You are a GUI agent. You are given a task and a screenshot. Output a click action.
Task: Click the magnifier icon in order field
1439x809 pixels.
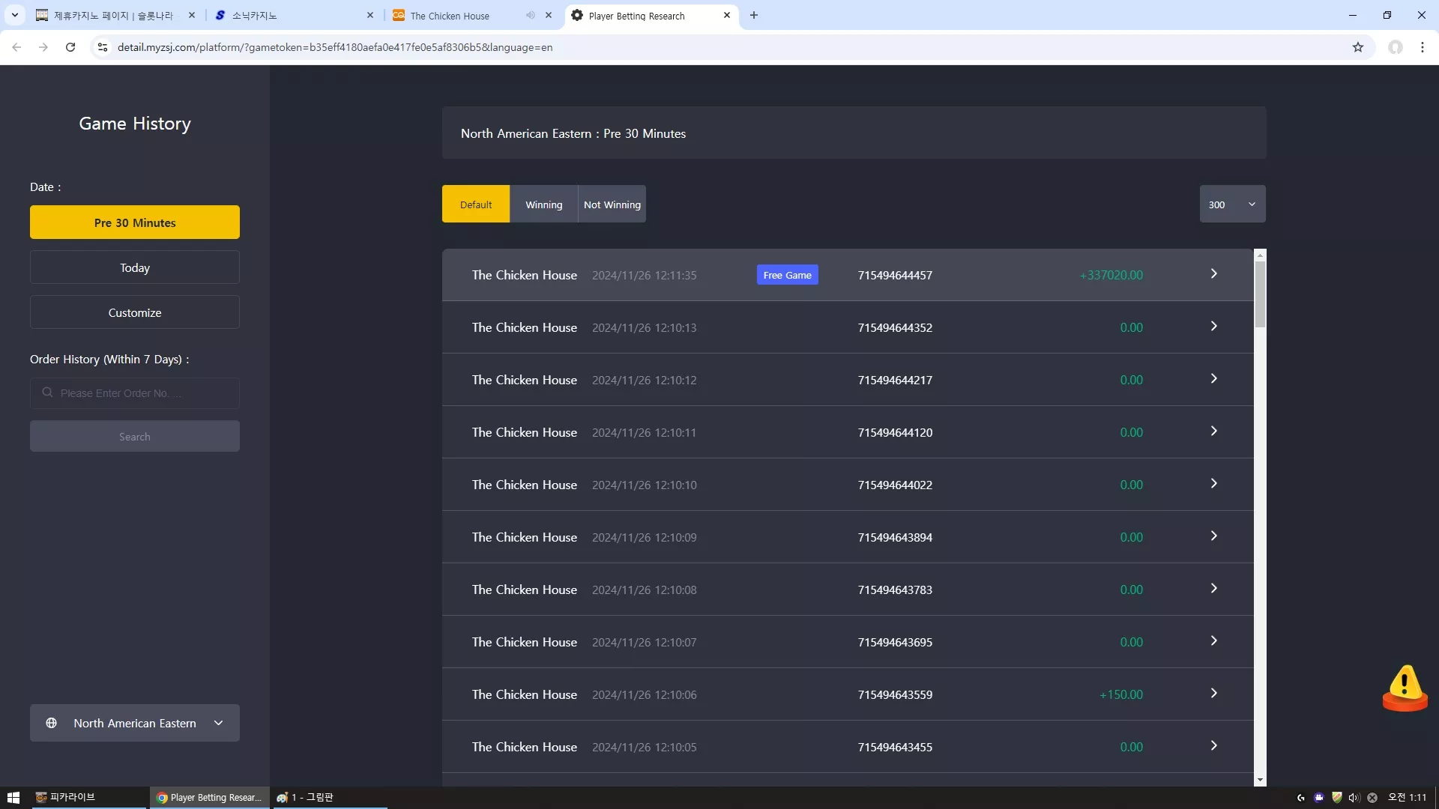(x=47, y=393)
